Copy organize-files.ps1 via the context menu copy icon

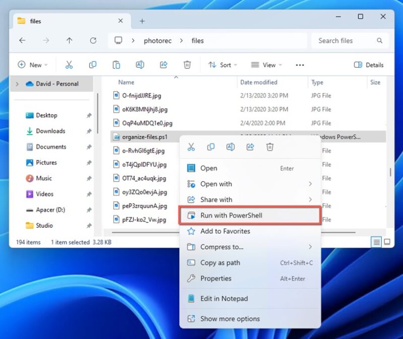coord(211,147)
